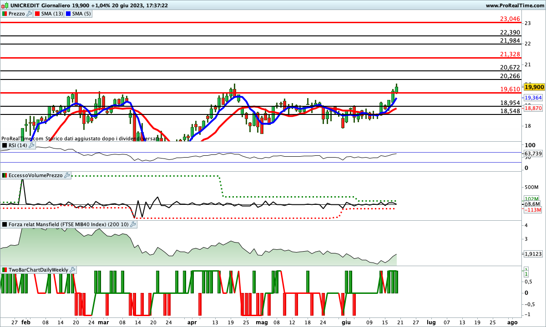This screenshot has width=546, height=327.
Task: Click the blue SMA value tag 19,364
Action: (532, 98)
